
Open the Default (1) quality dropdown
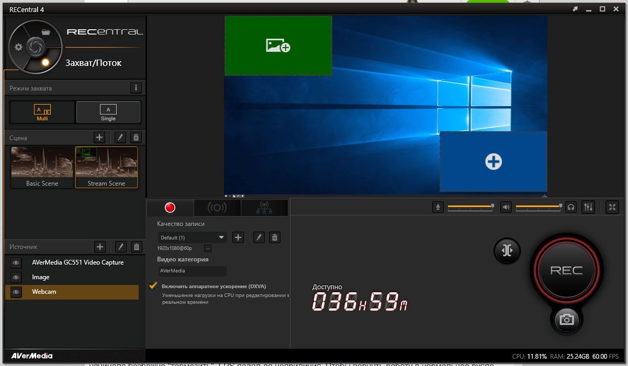point(192,237)
